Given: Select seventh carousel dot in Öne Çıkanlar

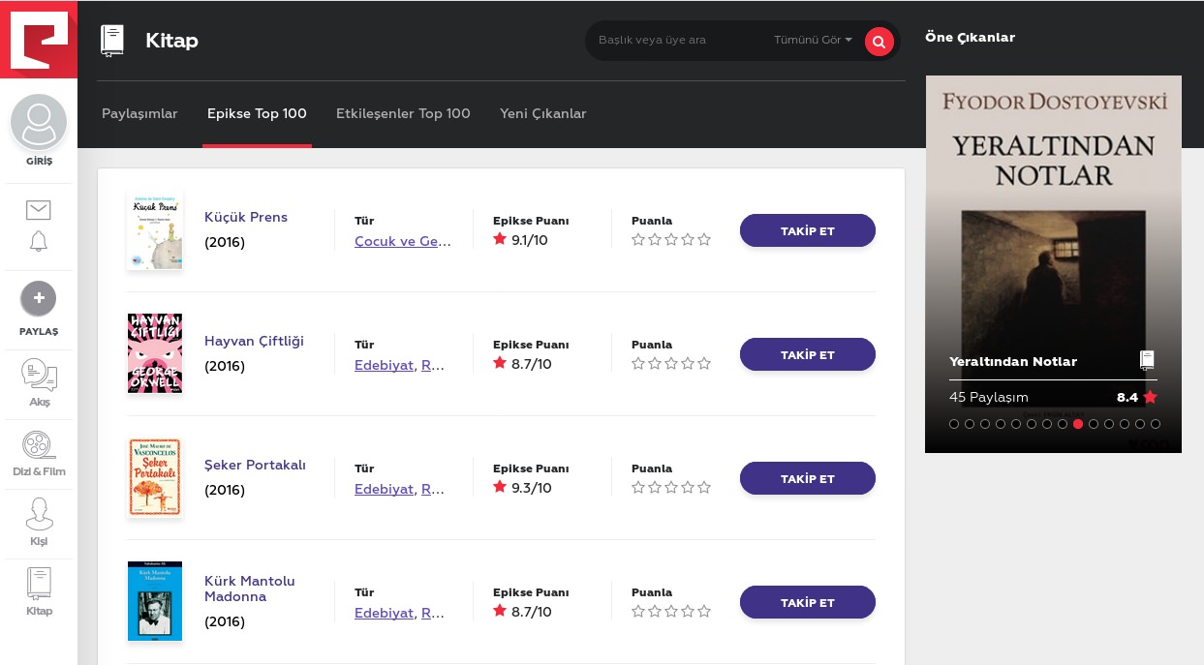Looking at the screenshot, I should 1047,424.
